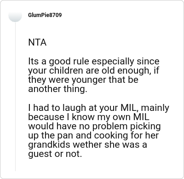Click the word "children" in the comment
Viewport: 184px width, 179px height.
(x=66, y=70)
